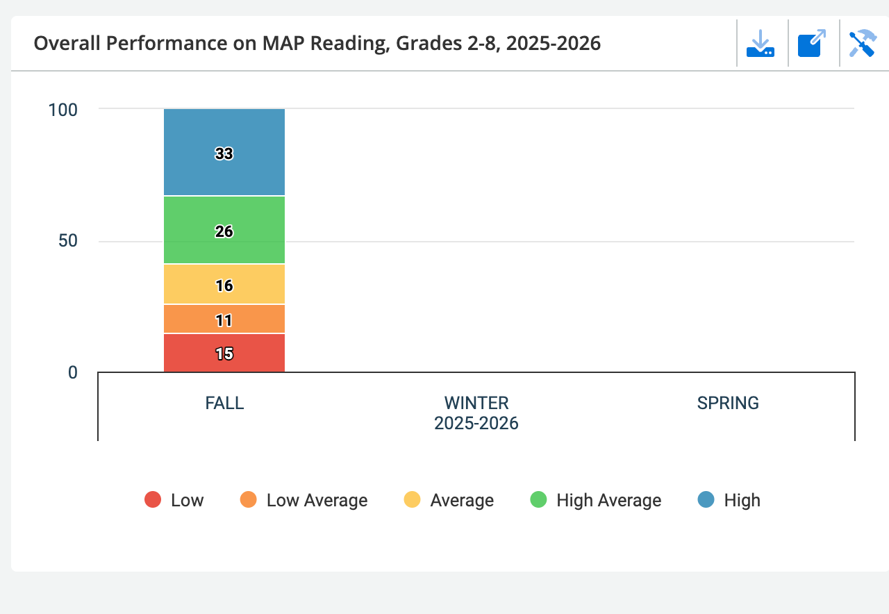Click the Overall Performance chart title
This screenshot has width=889, height=614.
tap(317, 44)
